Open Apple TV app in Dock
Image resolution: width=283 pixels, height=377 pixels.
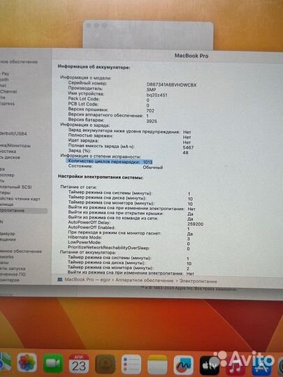pos(210,365)
